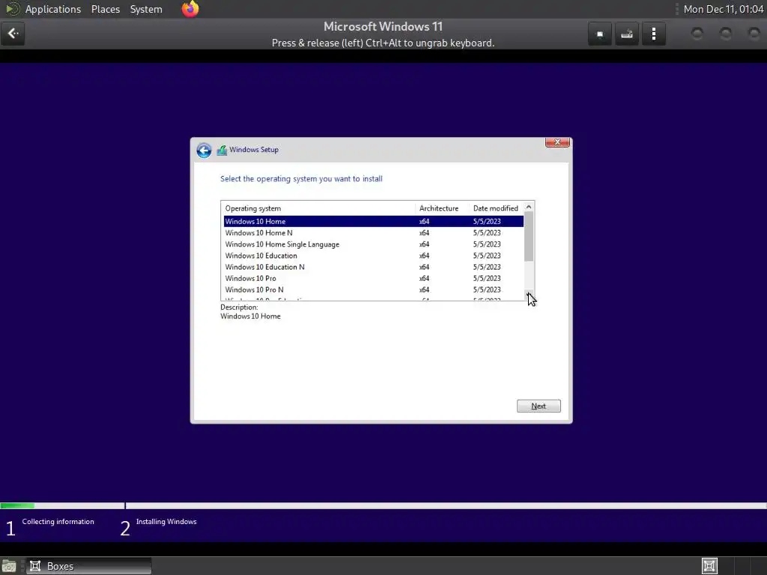Click the list scrollbar down arrow
The image size is (767, 575).
pyautogui.click(x=529, y=295)
